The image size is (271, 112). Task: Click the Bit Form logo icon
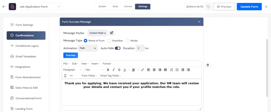coord(12,7)
